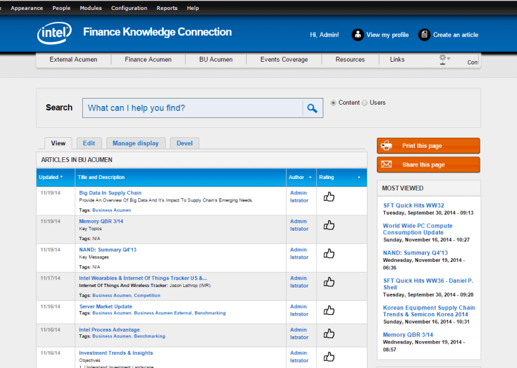Click the Intel logo
517x368 pixels.
pyautogui.click(x=54, y=33)
